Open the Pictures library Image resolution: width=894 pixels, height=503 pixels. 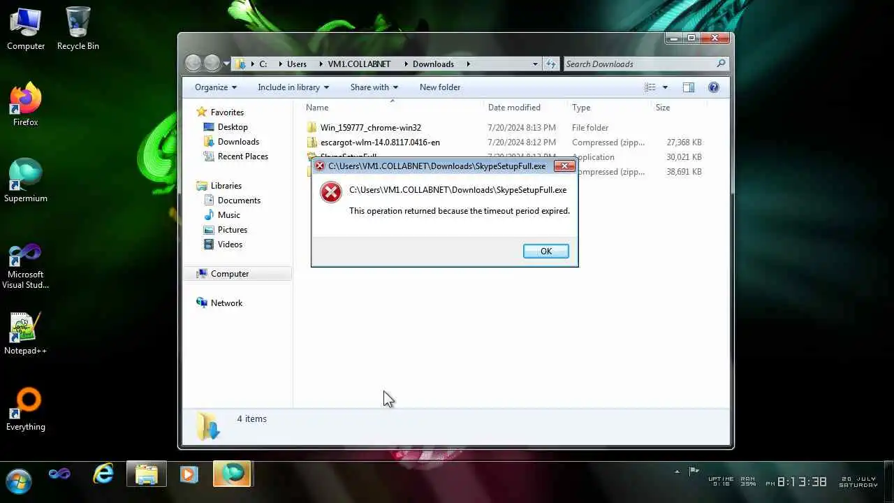coord(232,230)
